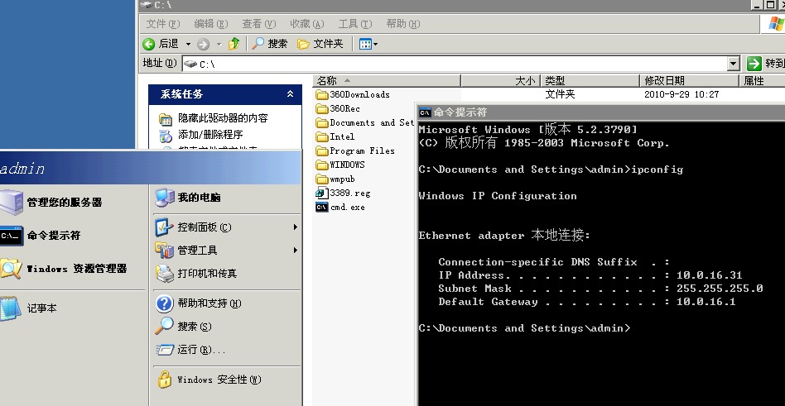
Task: Select the Documents and Settings folder
Action: point(365,122)
